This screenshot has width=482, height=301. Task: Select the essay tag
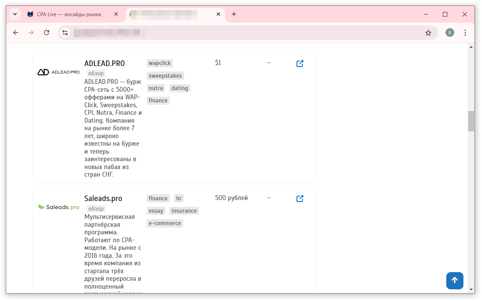pyautogui.click(x=156, y=211)
